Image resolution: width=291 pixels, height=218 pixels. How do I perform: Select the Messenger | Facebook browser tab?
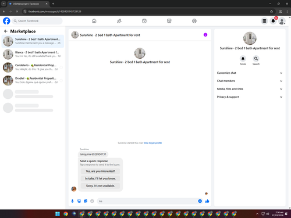(28, 3)
